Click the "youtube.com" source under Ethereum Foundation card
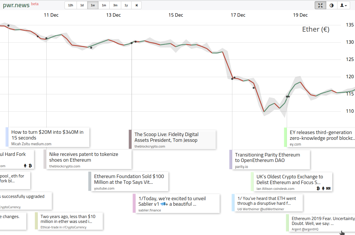 coord(104,188)
